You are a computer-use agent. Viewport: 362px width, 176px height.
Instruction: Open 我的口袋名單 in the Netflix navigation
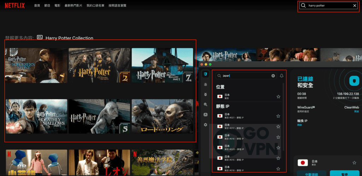tap(95, 6)
